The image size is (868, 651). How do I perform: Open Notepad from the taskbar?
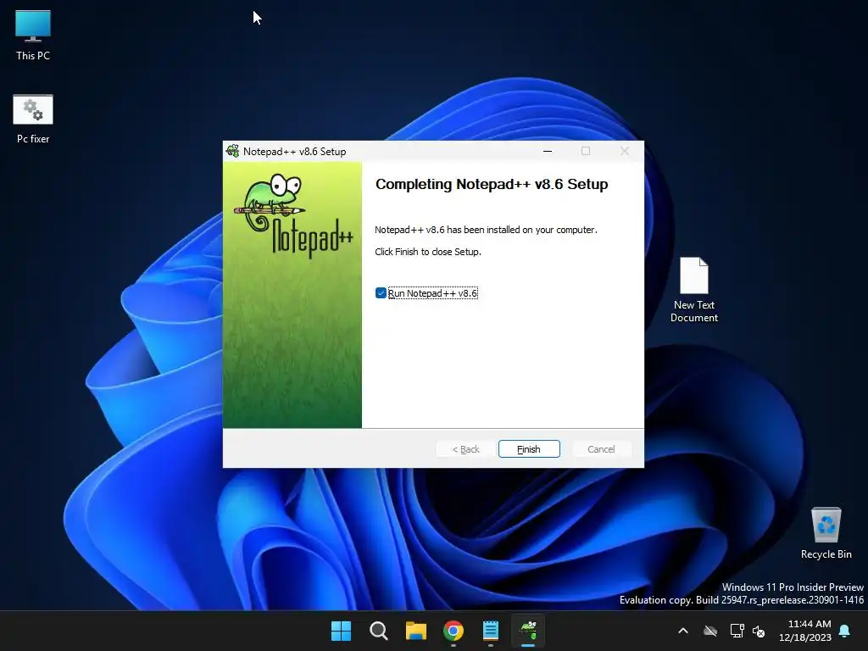(x=491, y=631)
